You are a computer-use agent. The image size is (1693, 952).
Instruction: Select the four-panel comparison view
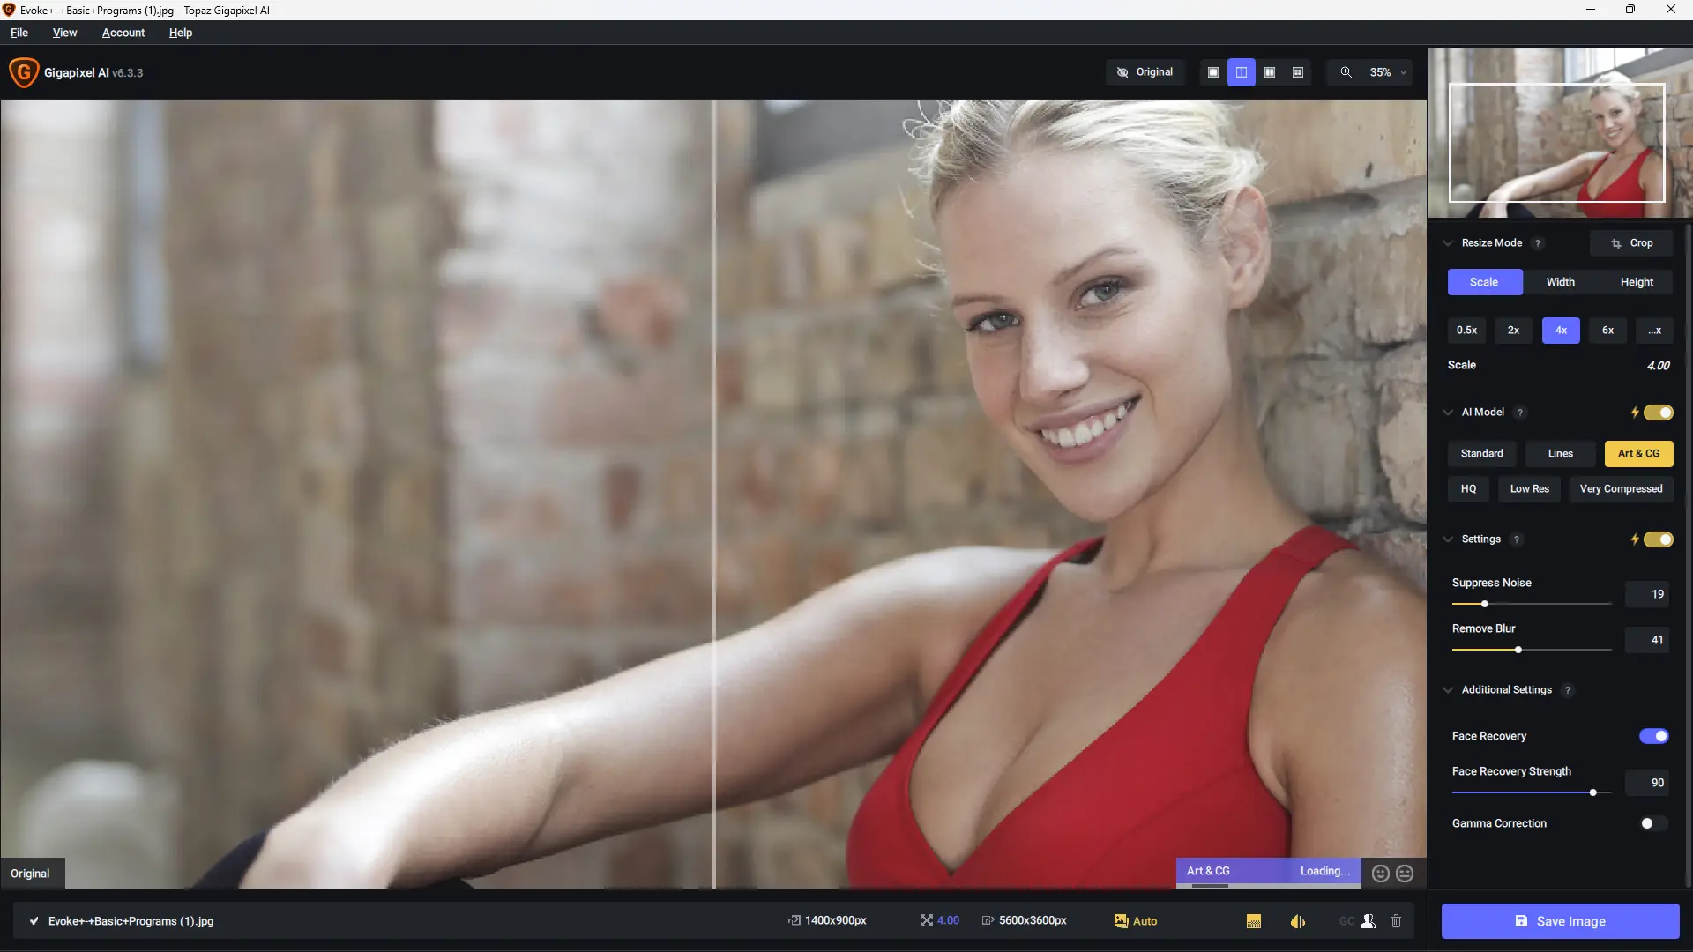1298,72
